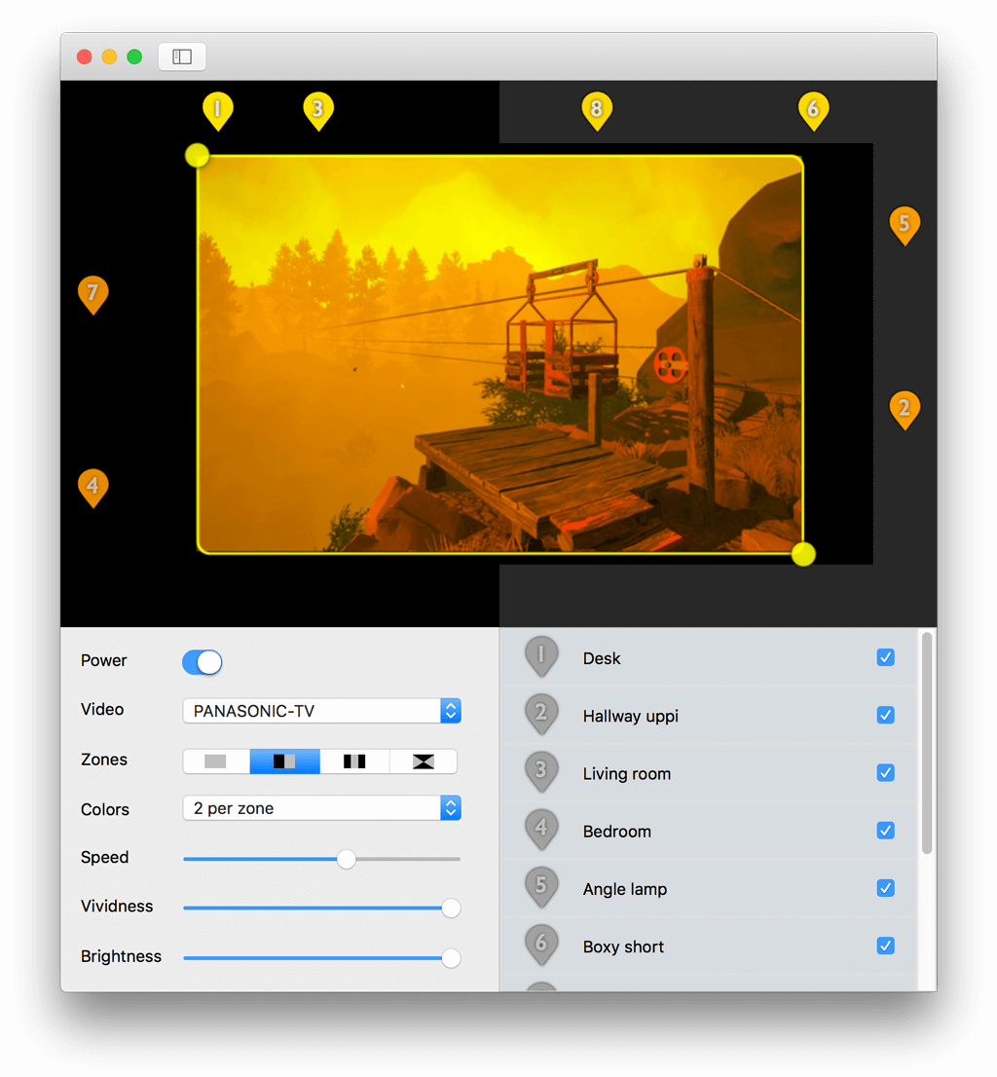
Task: Click gray pin icon for Living room
Action: (541, 772)
